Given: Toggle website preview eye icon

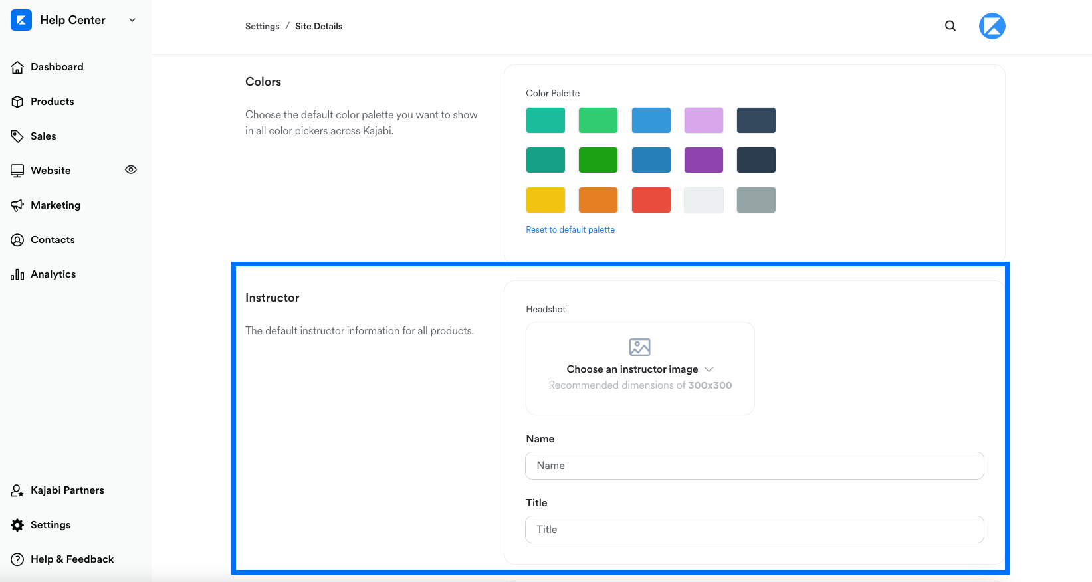Looking at the screenshot, I should [x=131, y=170].
